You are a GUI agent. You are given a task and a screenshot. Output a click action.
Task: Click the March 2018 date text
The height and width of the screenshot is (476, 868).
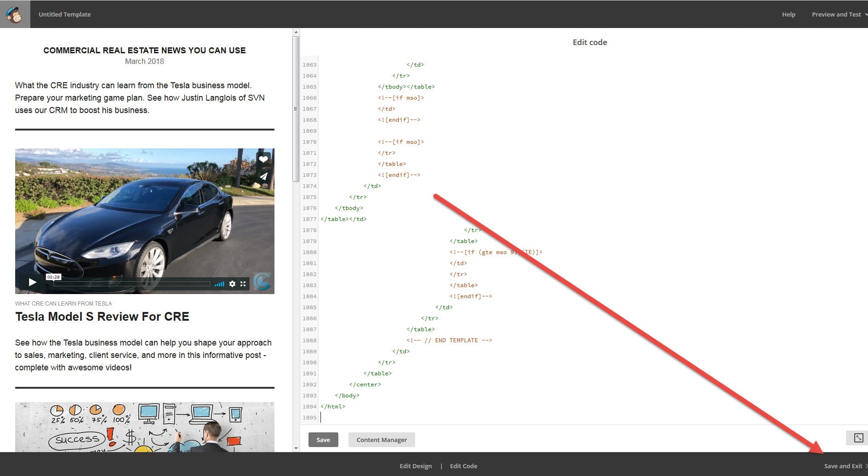(144, 61)
